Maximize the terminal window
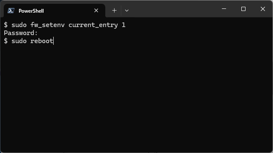The height and width of the screenshot is (153, 273). [243, 9]
